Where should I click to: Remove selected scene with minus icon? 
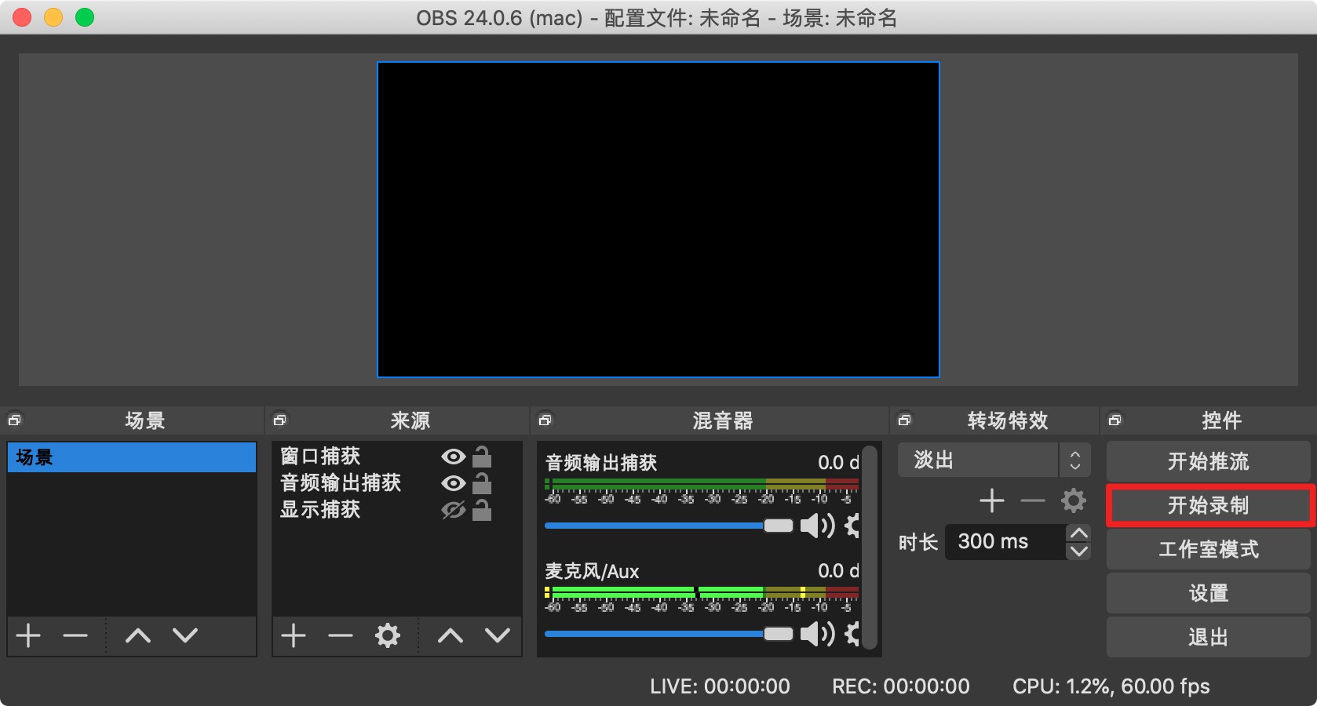click(75, 635)
